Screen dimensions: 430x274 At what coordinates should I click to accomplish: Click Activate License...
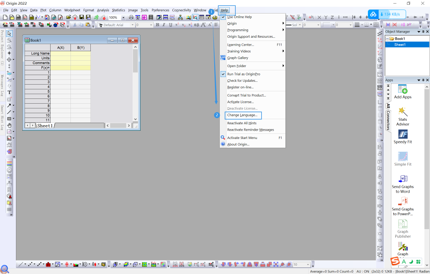tap(240, 102)
